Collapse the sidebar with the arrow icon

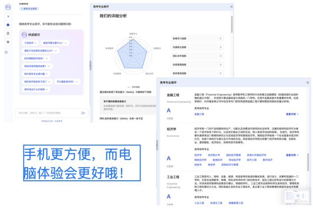(x=8, y=17)
